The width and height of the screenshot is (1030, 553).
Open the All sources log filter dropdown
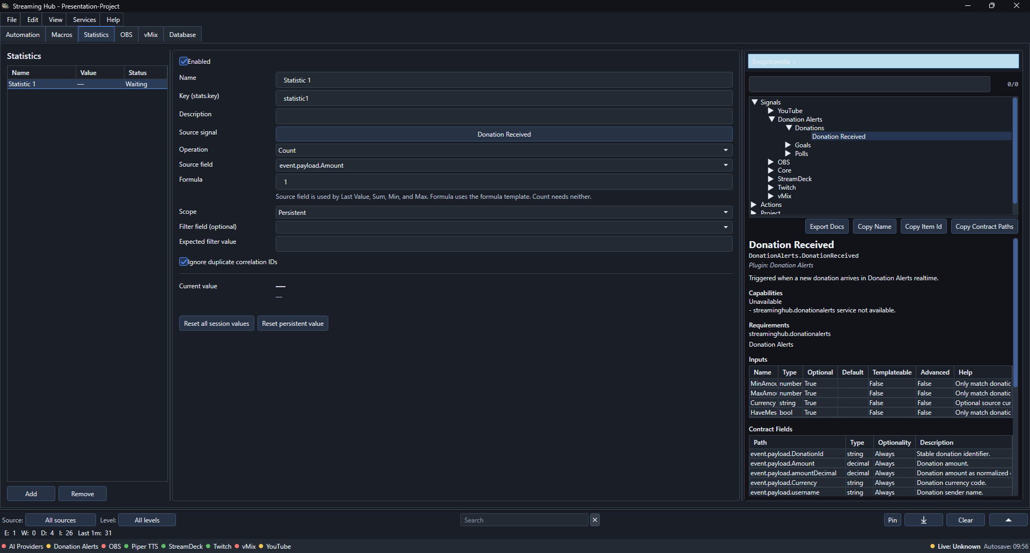(61, 520)
